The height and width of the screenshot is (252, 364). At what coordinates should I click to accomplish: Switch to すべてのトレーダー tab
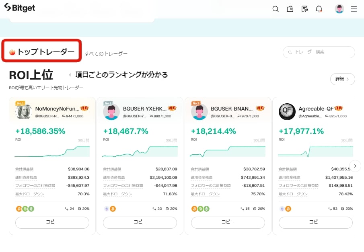tap(106, 53)
